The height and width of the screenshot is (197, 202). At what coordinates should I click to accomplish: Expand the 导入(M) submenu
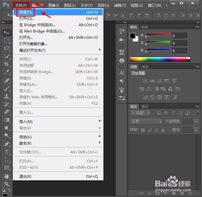click(x=58, y=122)
